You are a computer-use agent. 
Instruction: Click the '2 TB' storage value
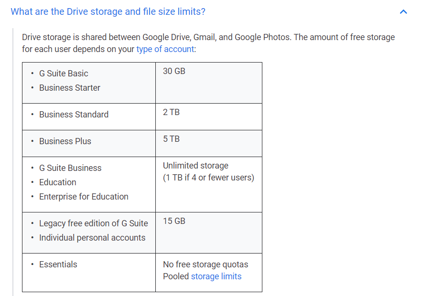tap(171, 112)
